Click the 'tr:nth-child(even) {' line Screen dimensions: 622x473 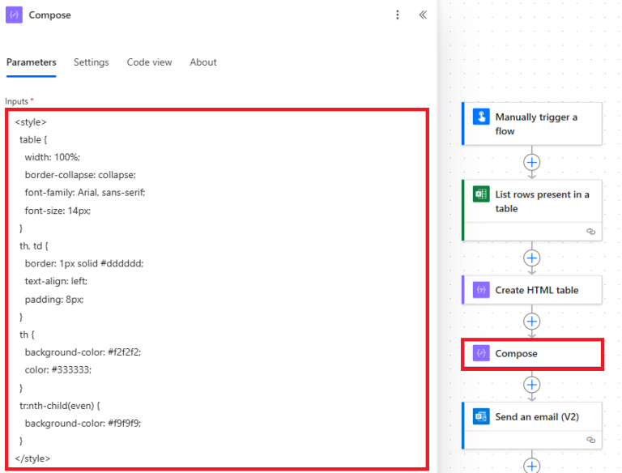pos(60,406)
